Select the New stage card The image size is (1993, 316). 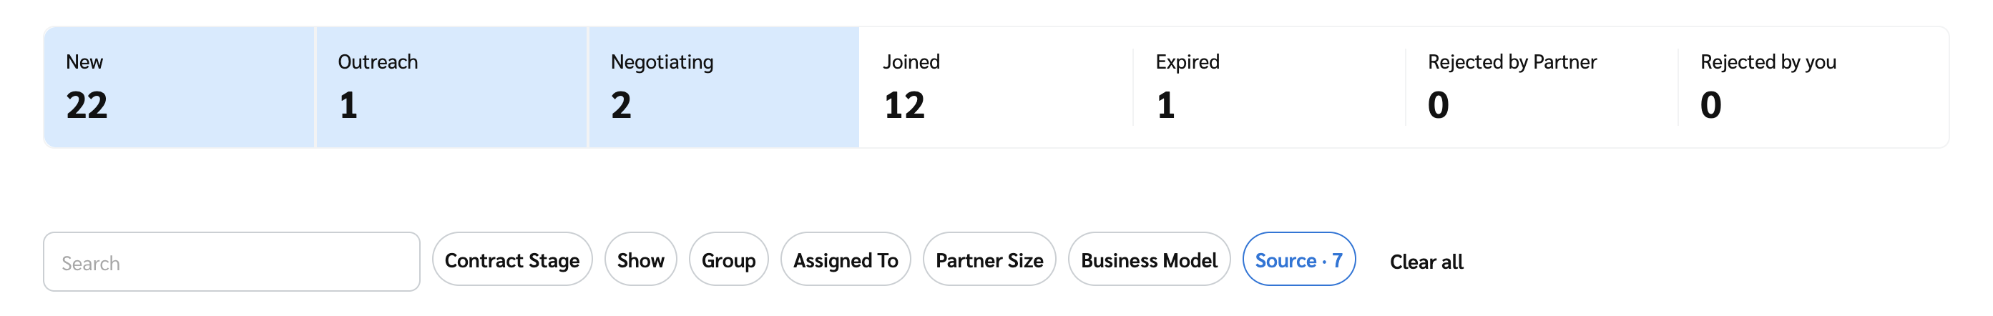179,87
